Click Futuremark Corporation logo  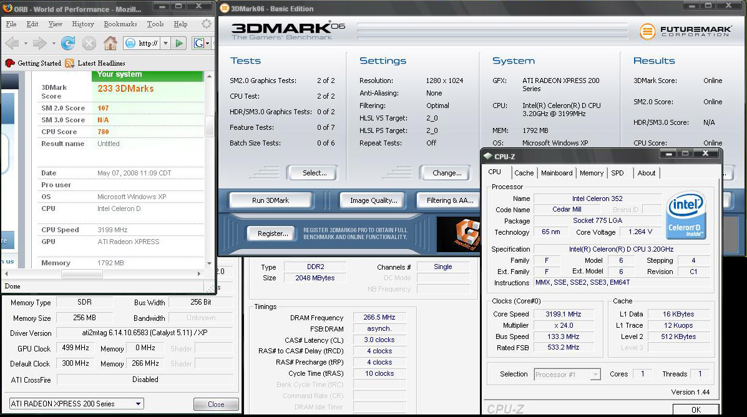685,31
